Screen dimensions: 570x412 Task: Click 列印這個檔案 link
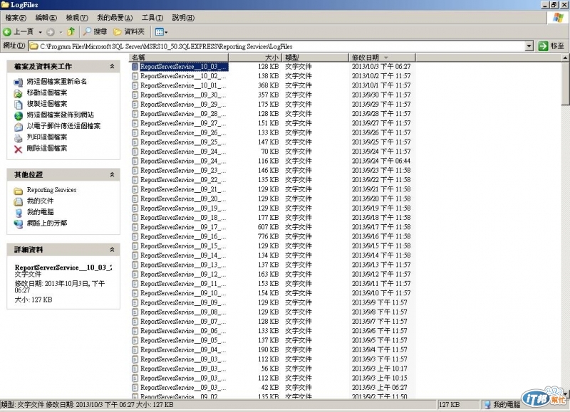(47, 137)
